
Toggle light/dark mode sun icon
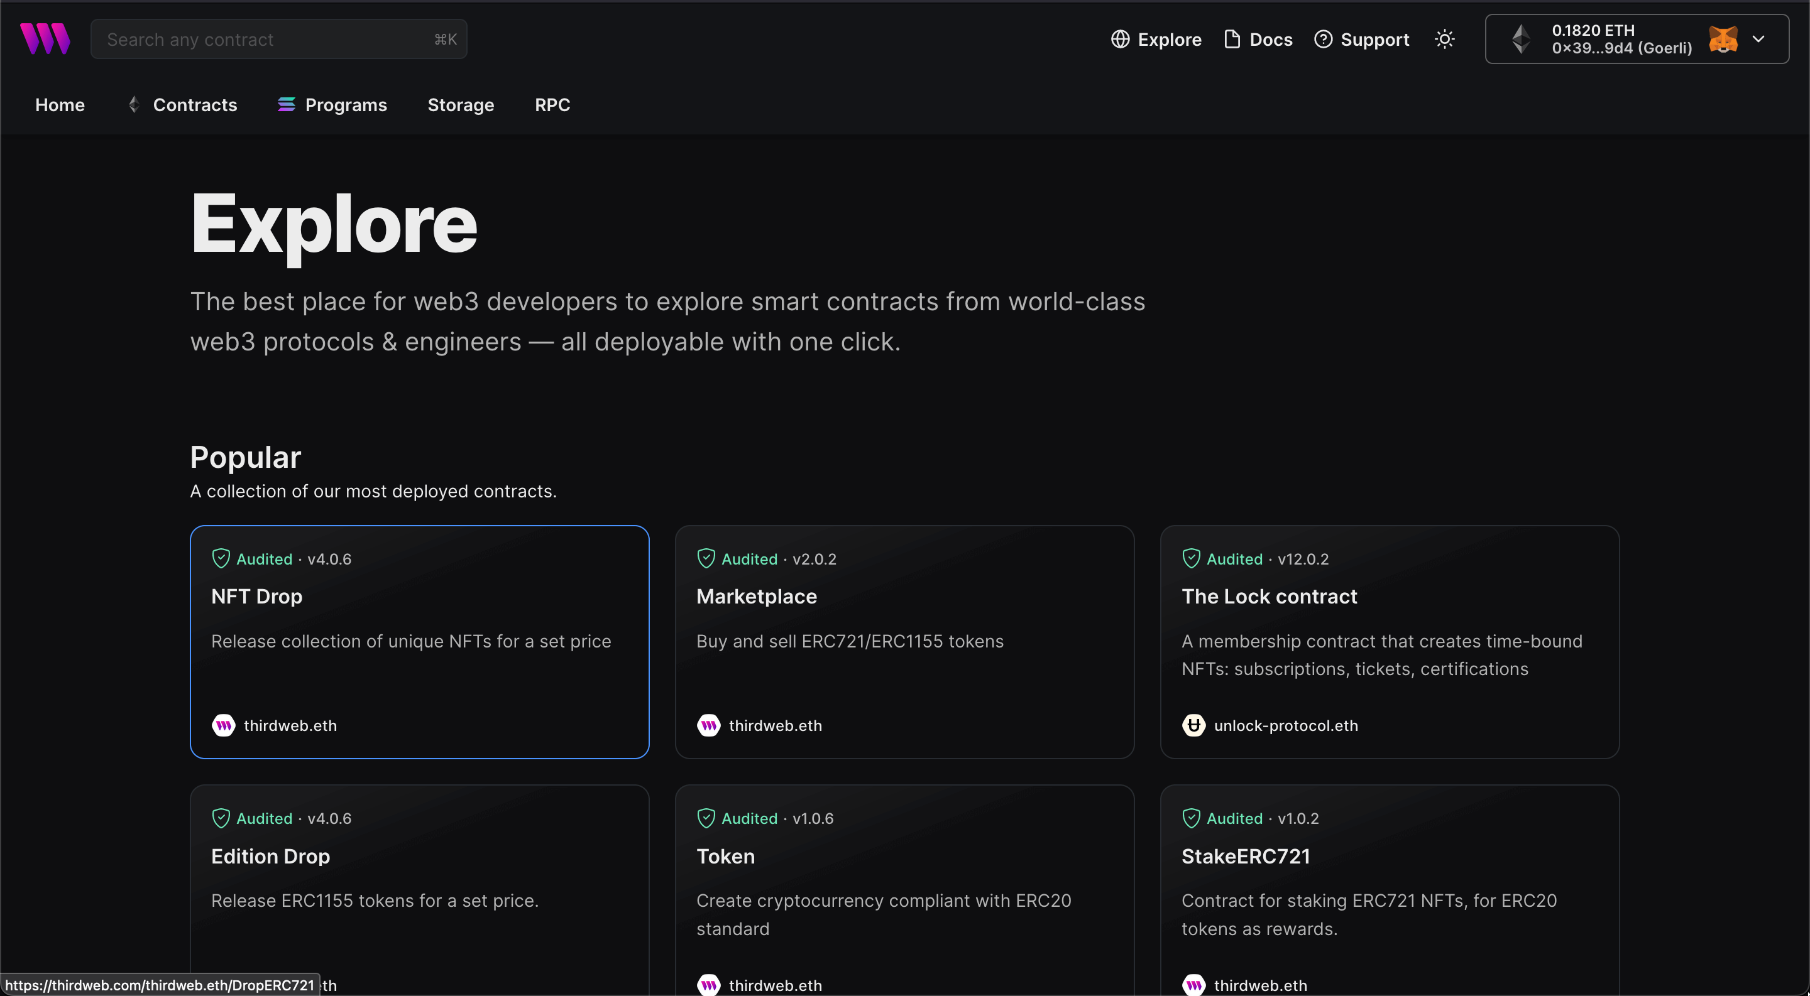1444,40
